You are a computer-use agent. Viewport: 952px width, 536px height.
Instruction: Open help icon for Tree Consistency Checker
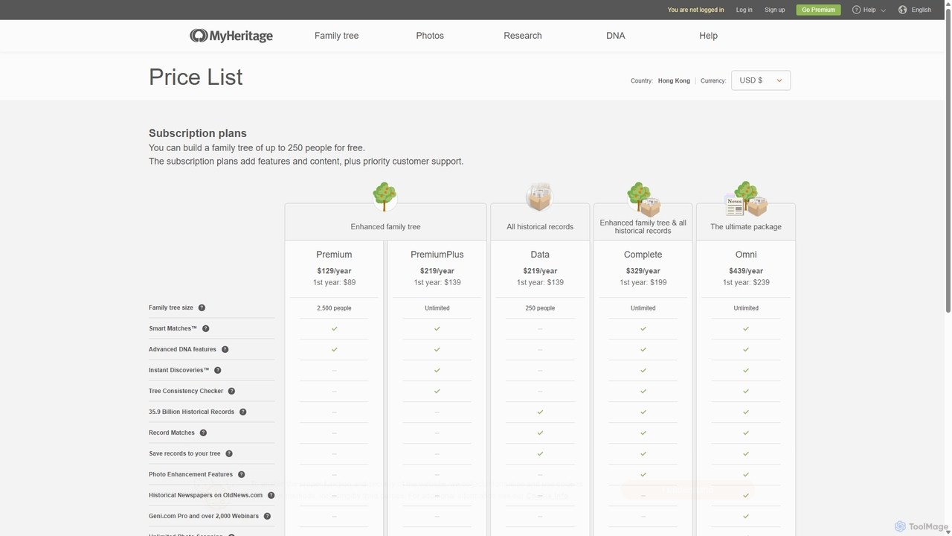pos(231,391)
